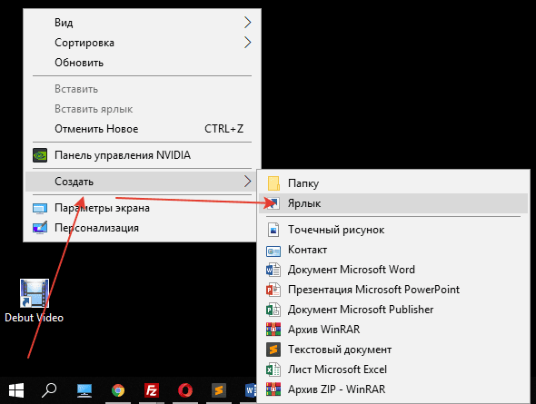Create a new Папку item
Image resolution: width=536 pixels, height=404 pixels.
point(393,183)
